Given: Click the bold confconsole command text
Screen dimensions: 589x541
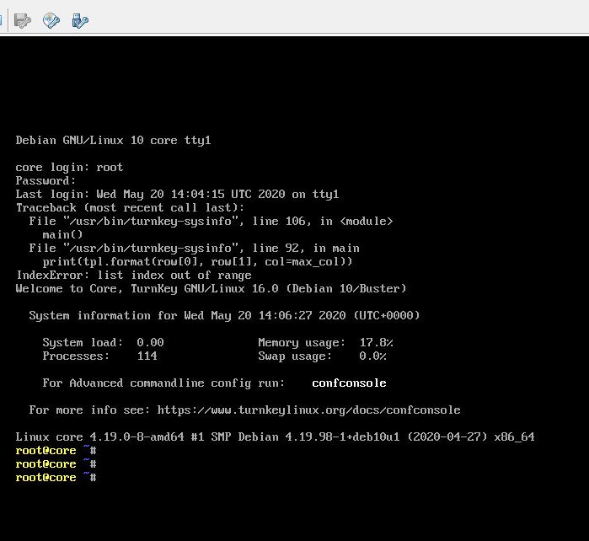Looking at the screenshot, I should (x=349, y=383).
